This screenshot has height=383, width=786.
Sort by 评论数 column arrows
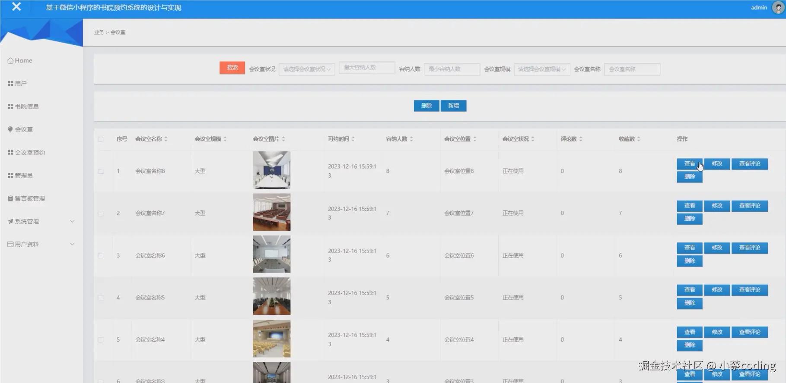581,139
